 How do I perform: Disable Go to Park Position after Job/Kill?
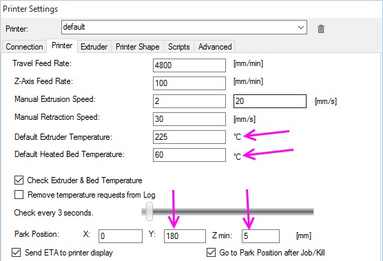click(x=211, y=253)
